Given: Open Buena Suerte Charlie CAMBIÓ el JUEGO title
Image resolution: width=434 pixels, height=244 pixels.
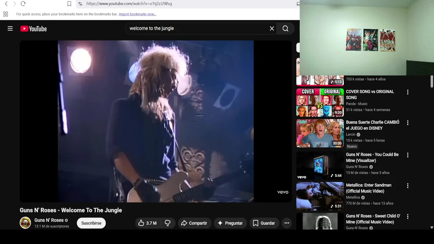Looking at the screenshot, I should [373, 125].
